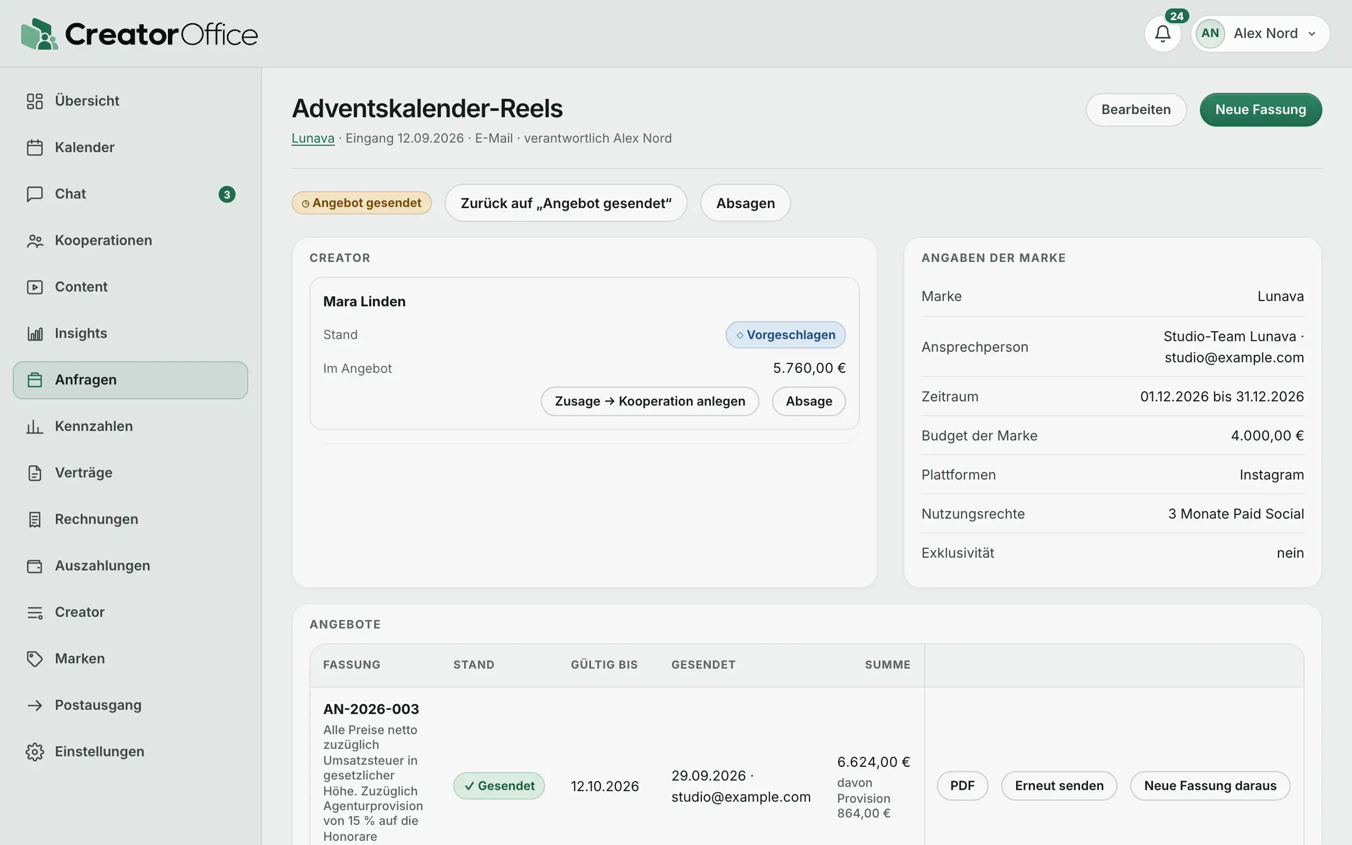
Task: Click the Gesendet status badge
Action: [x=499, y=786]
